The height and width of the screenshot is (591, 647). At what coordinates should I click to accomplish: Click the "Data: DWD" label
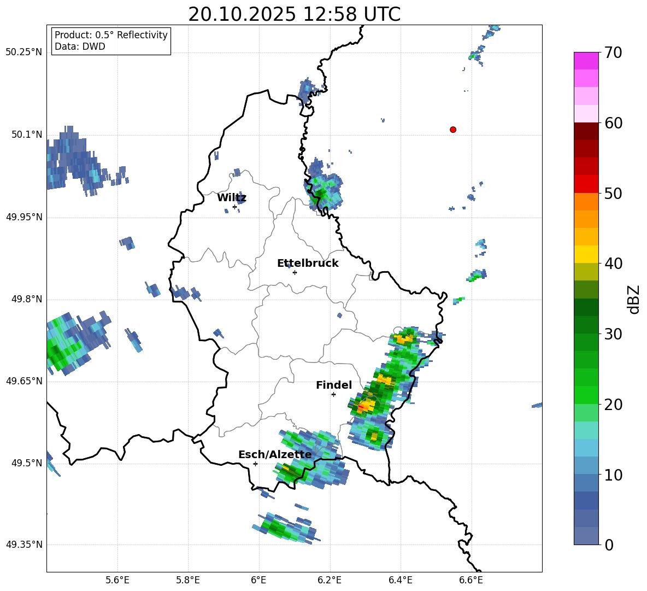coord(80,46)
